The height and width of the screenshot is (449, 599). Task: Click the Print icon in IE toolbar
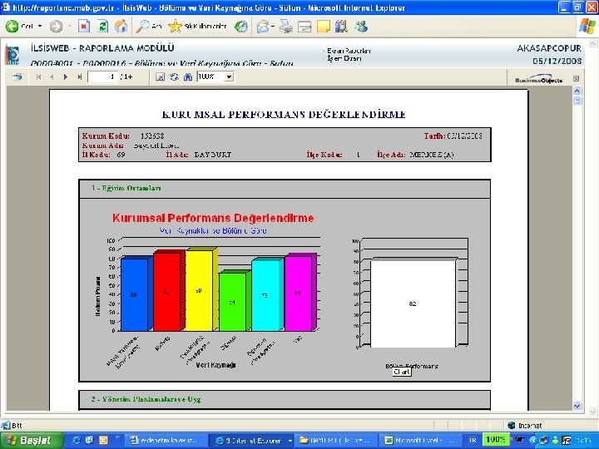click(x=285, y=27)
